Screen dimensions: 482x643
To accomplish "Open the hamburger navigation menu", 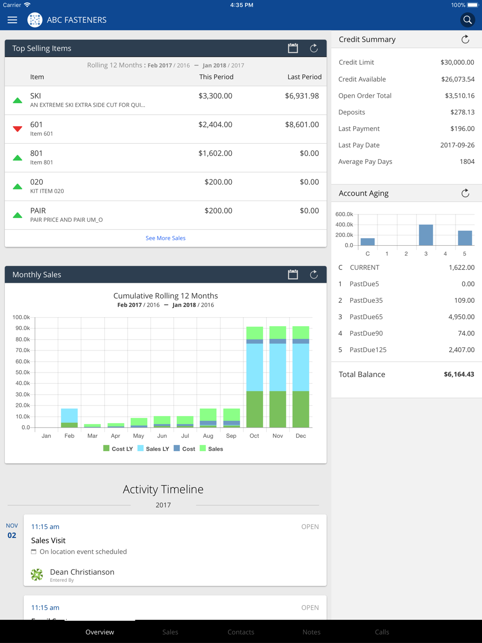I will [13, 20].
